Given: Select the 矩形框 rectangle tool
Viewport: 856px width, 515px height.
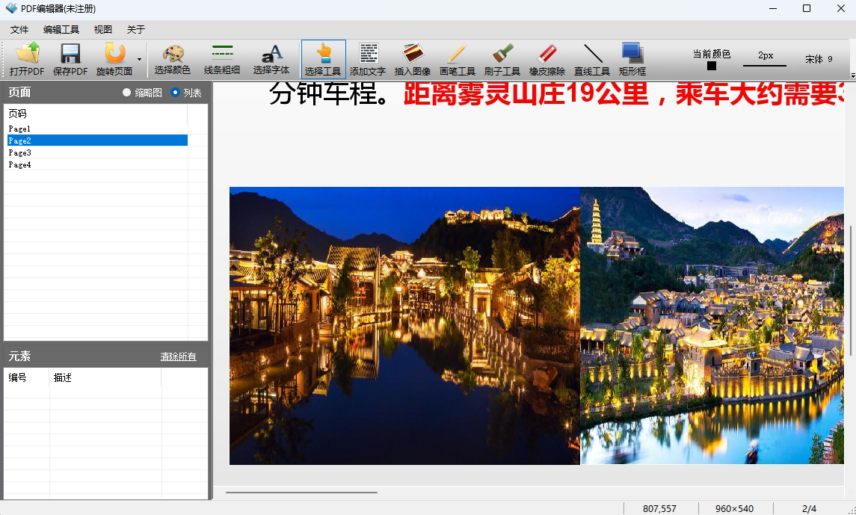Looking at the screenshot, I should coord(633,59).
